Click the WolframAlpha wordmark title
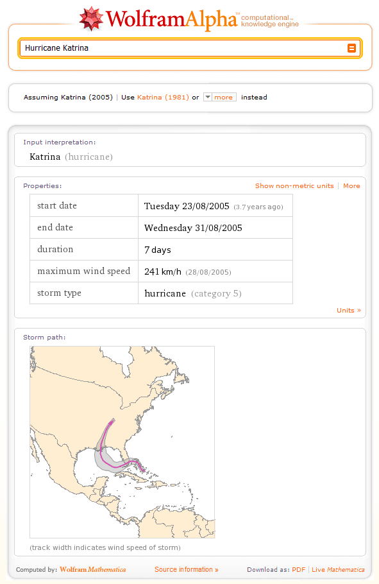Image resolution: width=379 pixels, height=584 pixels. click(172, 19)
